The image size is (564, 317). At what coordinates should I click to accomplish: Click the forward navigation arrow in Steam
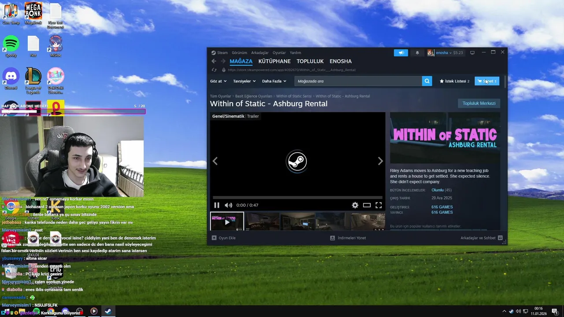[223, 61]
